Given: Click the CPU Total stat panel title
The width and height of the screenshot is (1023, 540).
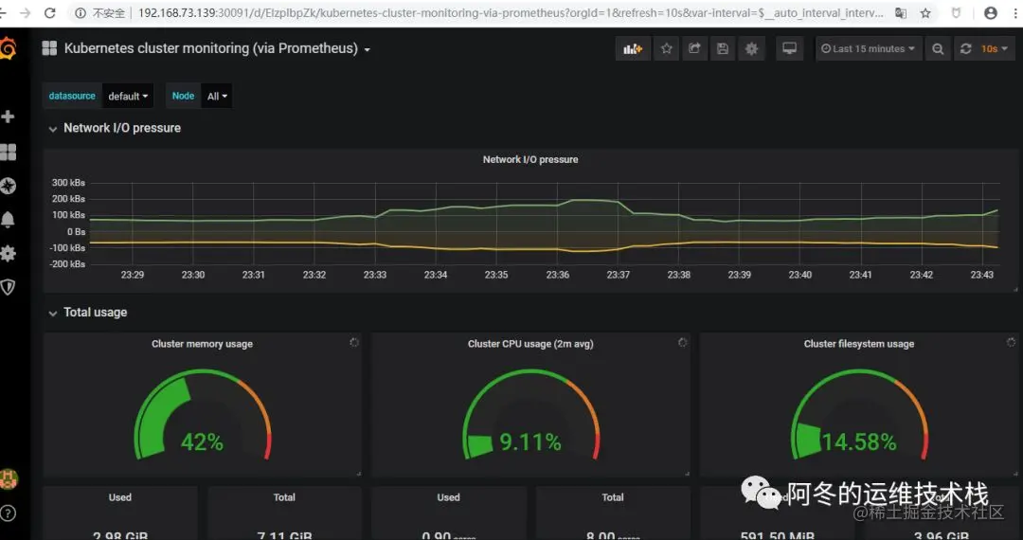Looking at the screenshot, I should click(613, 497).
